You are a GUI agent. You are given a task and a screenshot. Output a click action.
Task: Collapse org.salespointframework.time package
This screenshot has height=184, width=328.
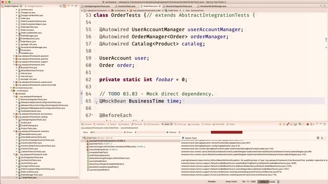click(14, 65)
